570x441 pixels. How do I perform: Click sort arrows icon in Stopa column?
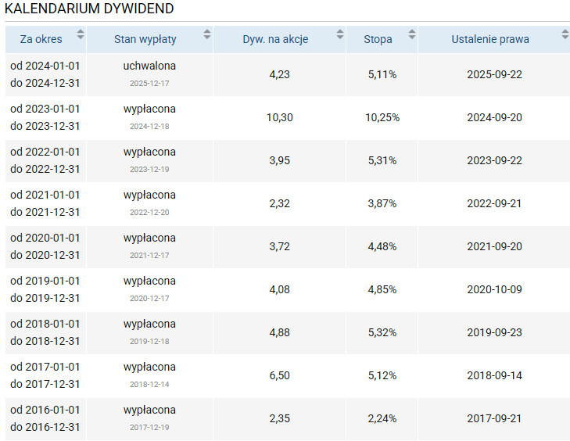(x=411, y=34)
